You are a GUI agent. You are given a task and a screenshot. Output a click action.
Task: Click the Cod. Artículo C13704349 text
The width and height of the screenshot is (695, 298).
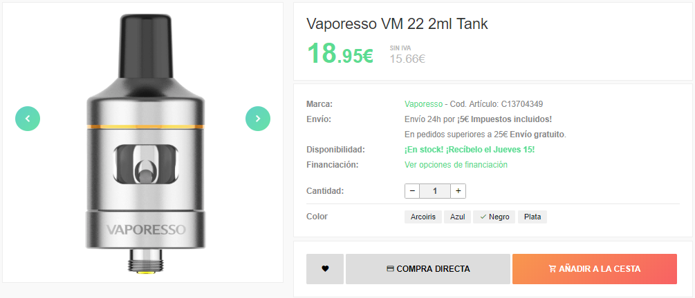(x=497, y=104)
